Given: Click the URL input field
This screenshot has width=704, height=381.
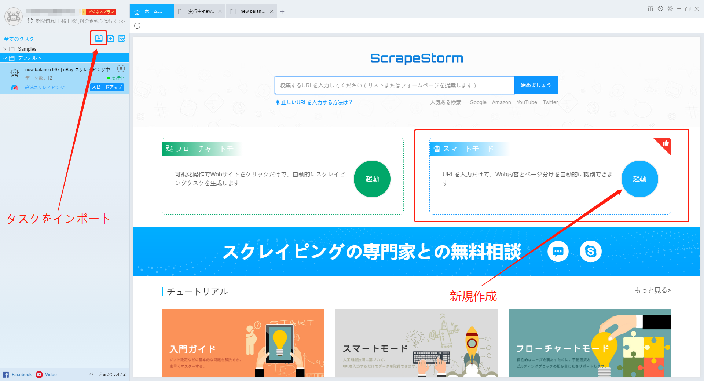Looking at the screenshot, I should (x=394, y=85).
